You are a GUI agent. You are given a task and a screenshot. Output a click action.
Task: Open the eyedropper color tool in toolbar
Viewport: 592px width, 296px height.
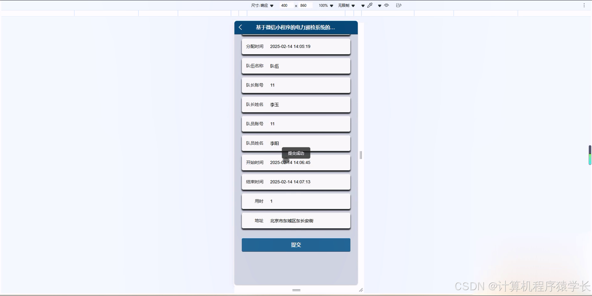(x=370, y=5)
